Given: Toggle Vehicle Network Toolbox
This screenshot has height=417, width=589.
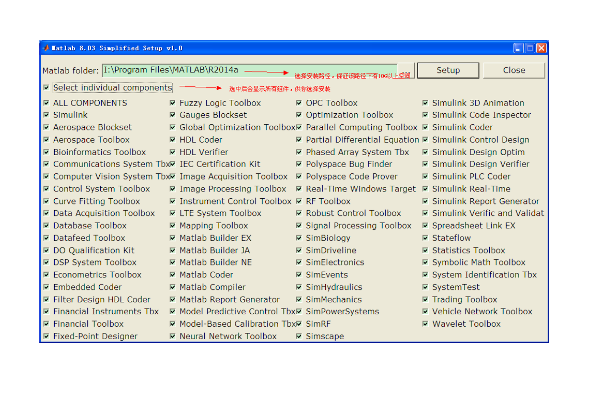Looking at the screenshot, I should click(x=425, y=312).
